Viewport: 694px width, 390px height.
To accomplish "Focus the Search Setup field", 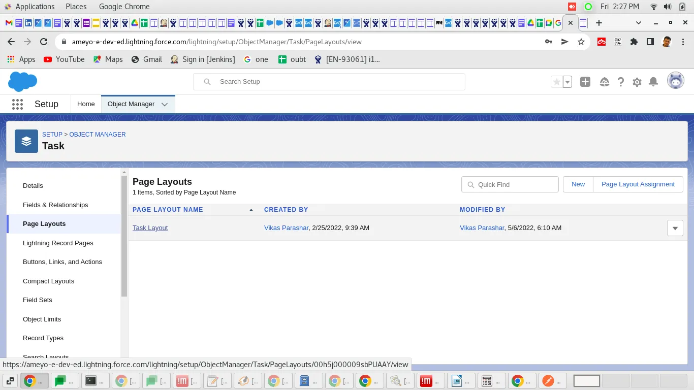I will (329, 82).
